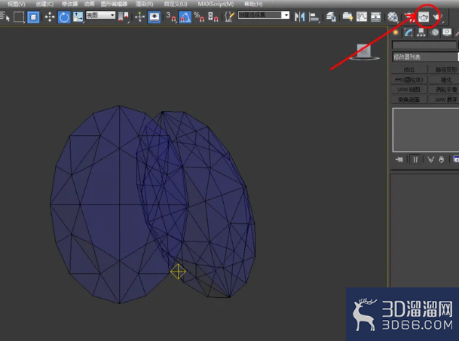459x341 pixels.
Task: Click the Align tool icon
Action: click(x=314, y=17)
